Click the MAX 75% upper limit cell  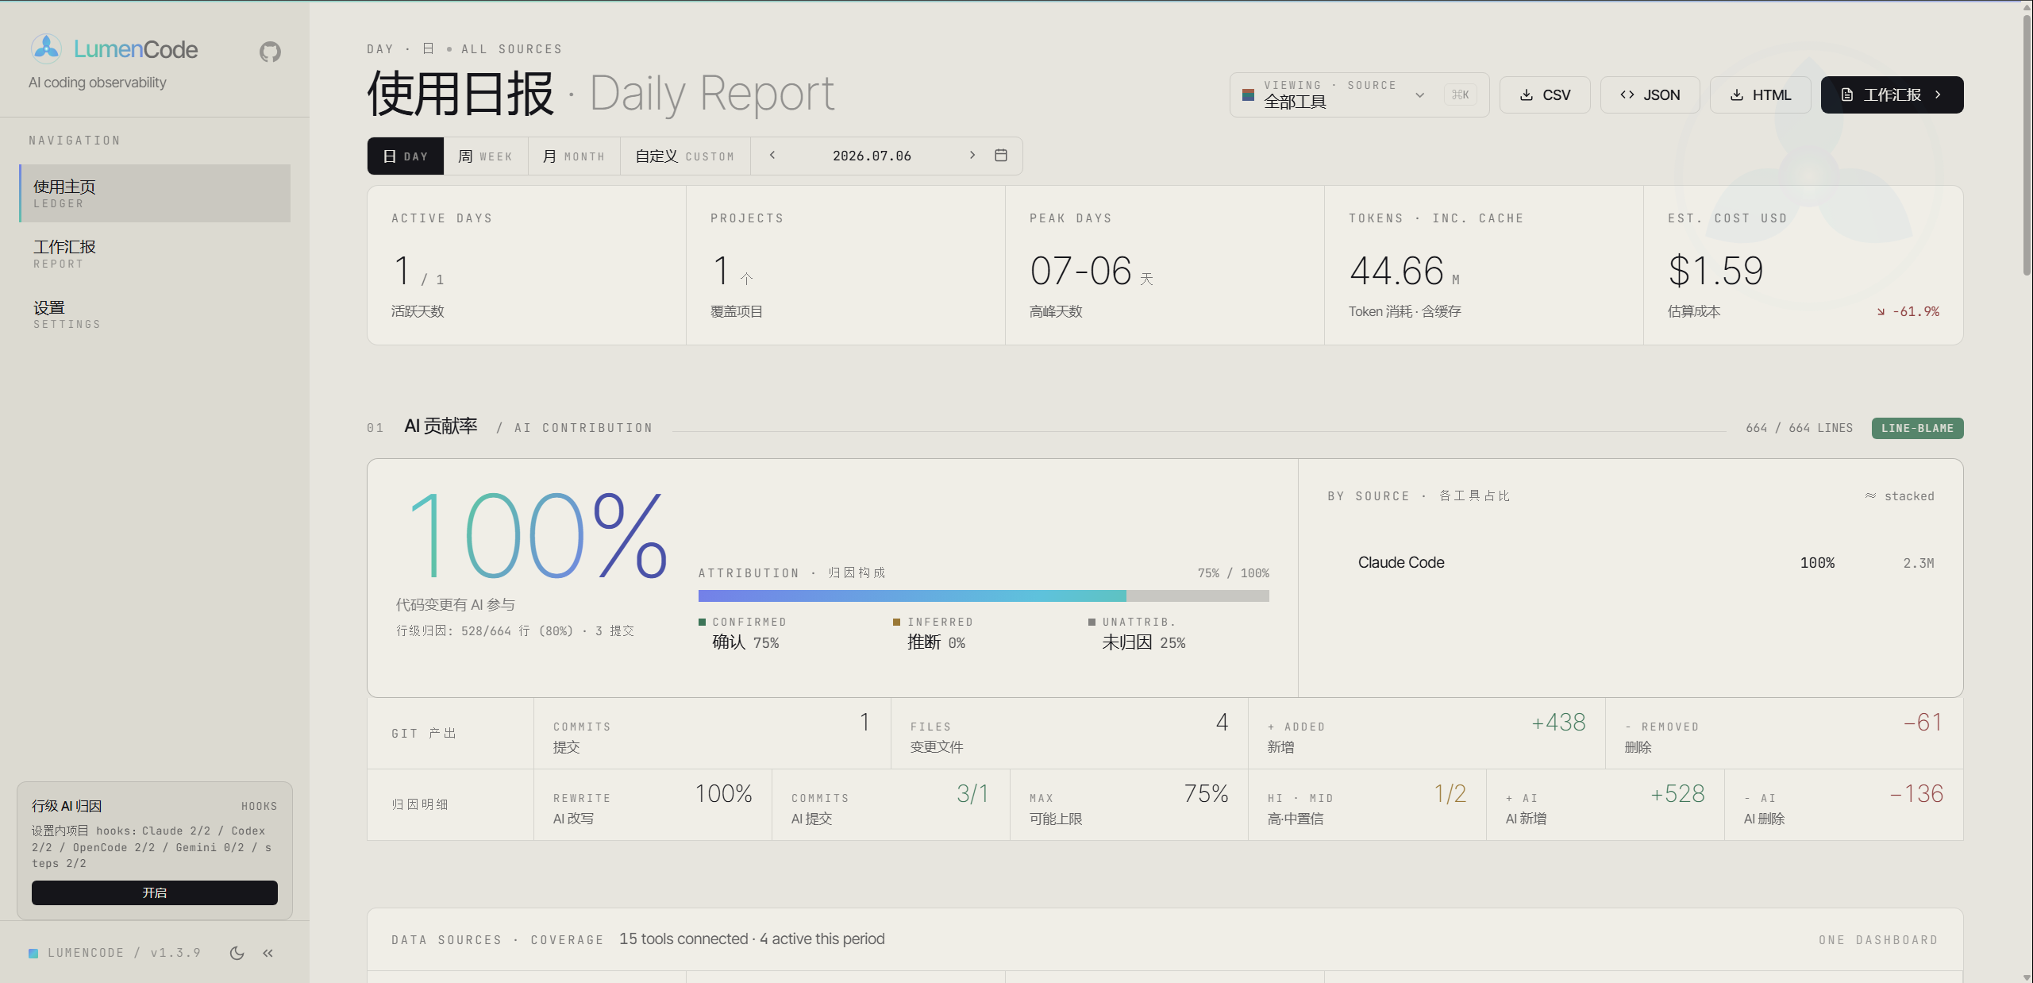(x=1129, y=805)
